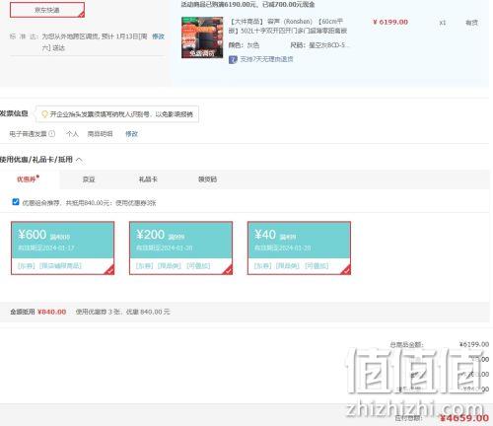The height and width of the screenshot is (426, 493).
Task: Click the lightbulb tip icon in invoice notice
Action: tap(44, 114)
